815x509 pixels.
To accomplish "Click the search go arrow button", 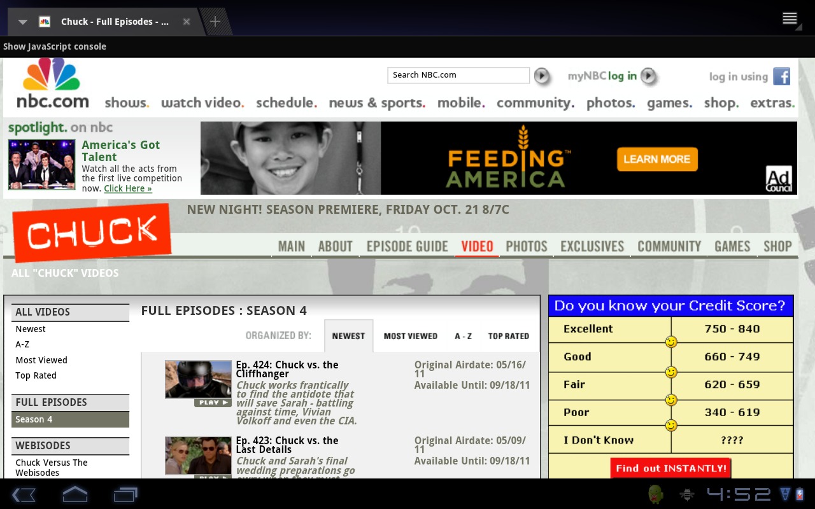I will (542, 76).
